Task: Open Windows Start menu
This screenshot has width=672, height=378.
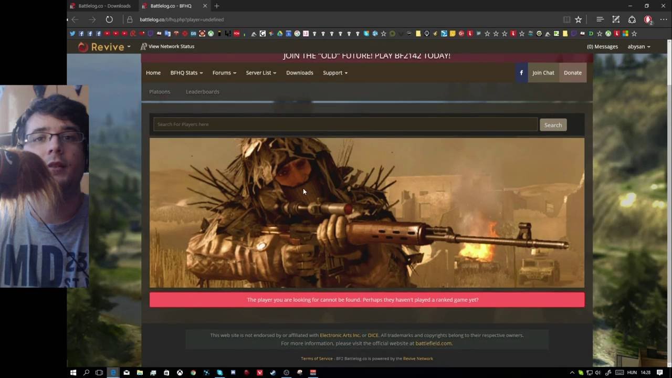Action: (73, 373)
